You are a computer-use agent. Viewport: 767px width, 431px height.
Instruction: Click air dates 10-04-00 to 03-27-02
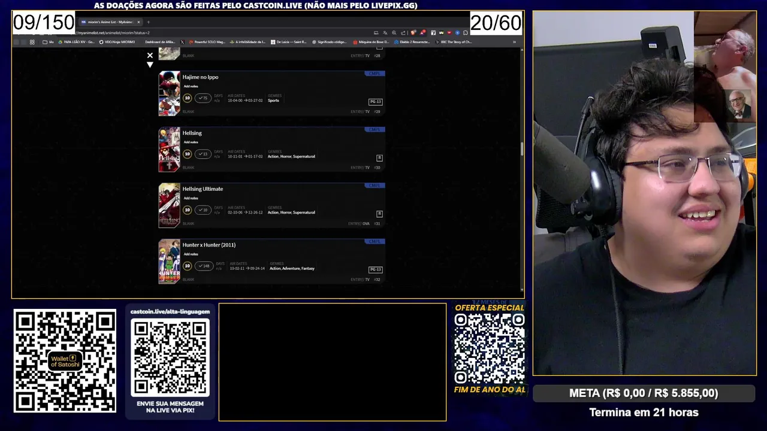(245, 101)
